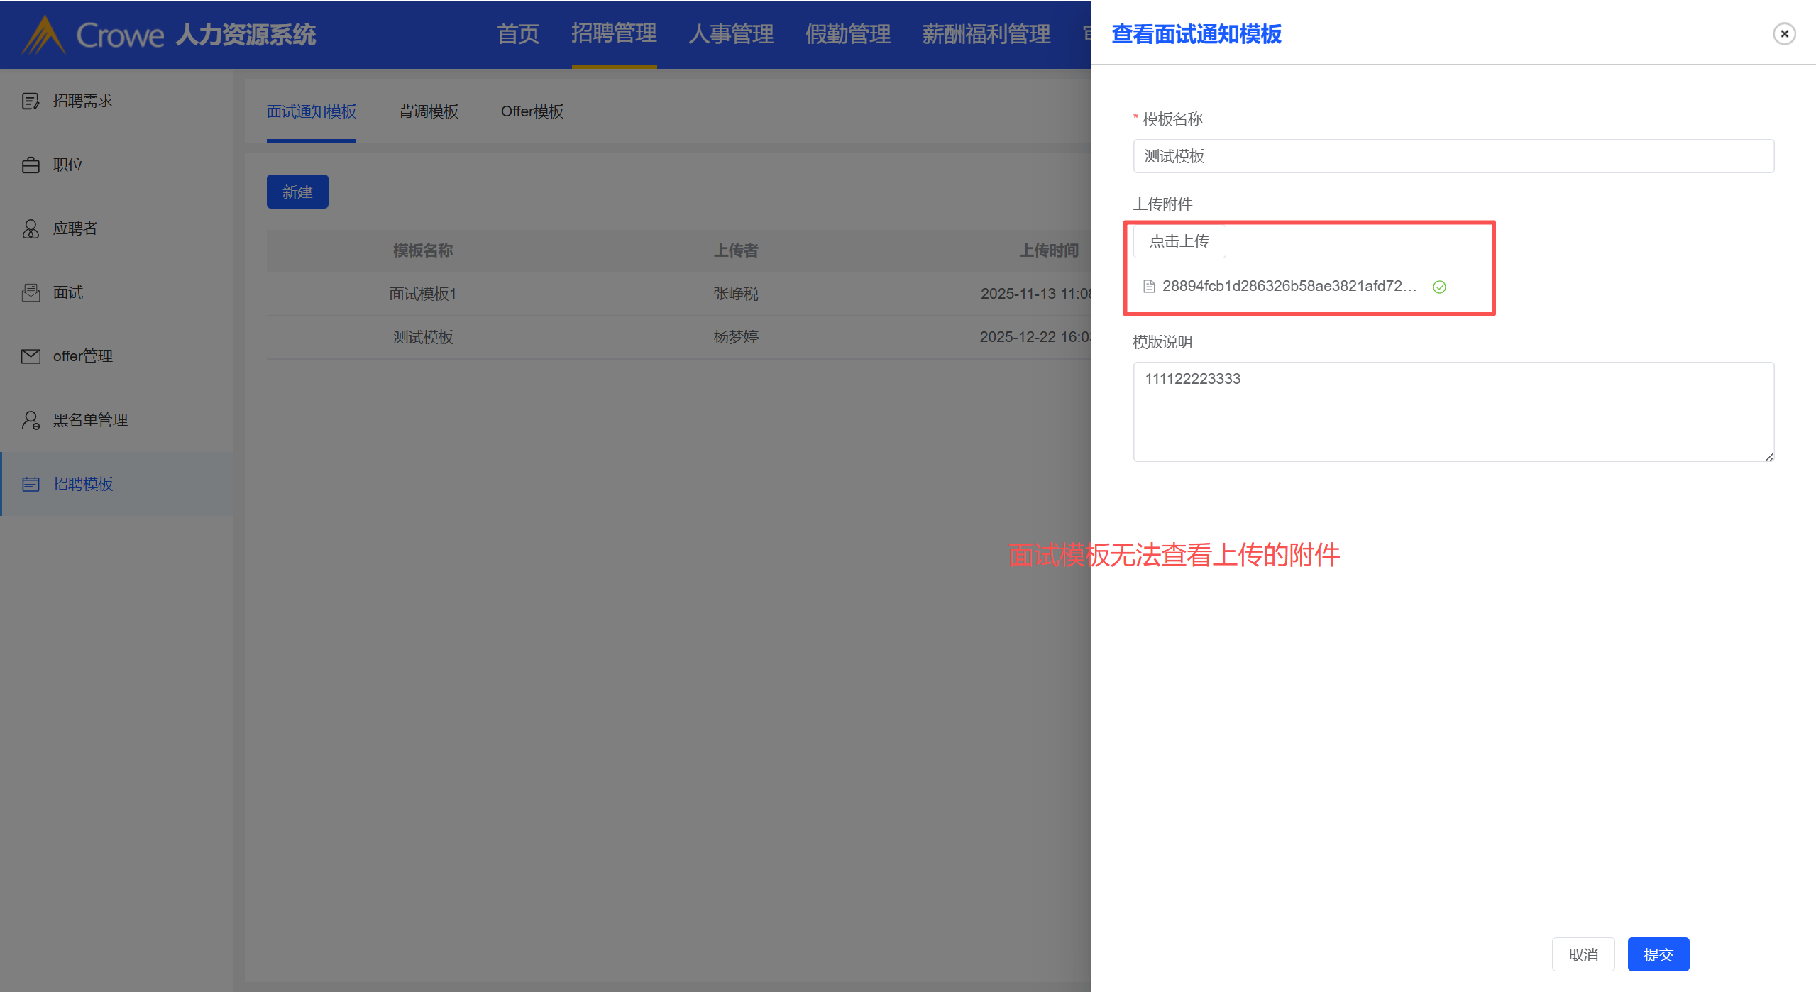
Task: Click the green upload success checkmark
Action: (x=1439, y=287)
